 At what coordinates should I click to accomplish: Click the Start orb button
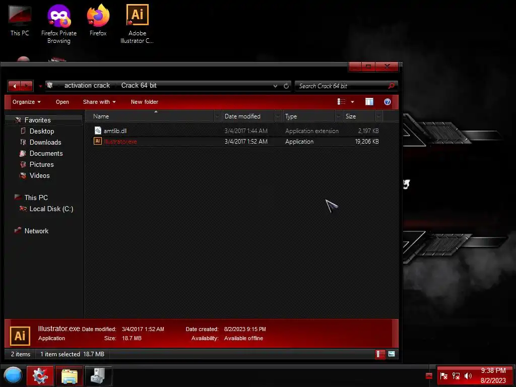click(x=13, y=375)
